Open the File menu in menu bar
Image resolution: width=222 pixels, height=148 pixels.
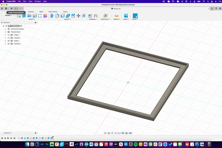coord(19,1)
